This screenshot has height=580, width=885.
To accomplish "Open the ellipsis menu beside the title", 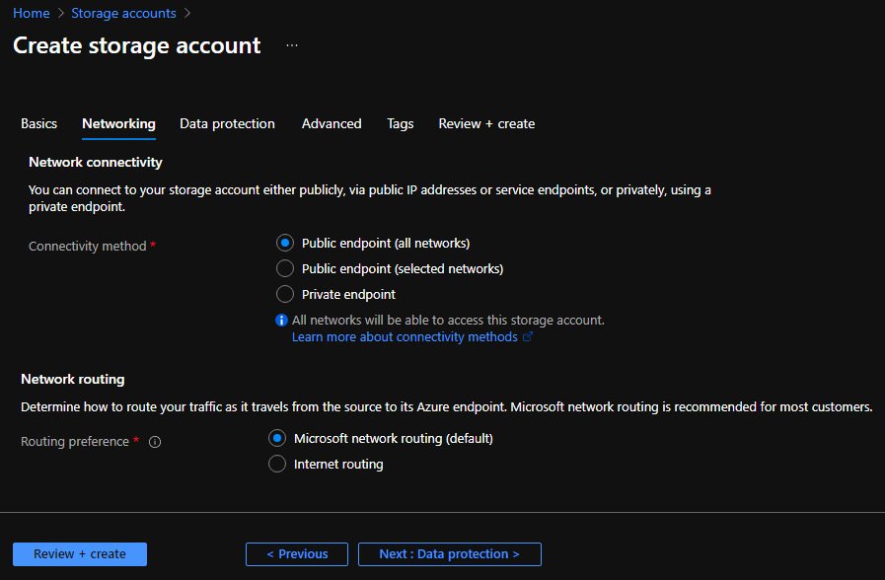I will tap(292, 46).
